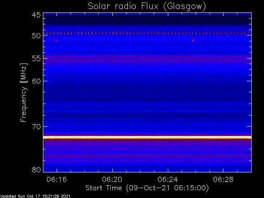Click the 06:24 time axis label

[x=168, y=179]
